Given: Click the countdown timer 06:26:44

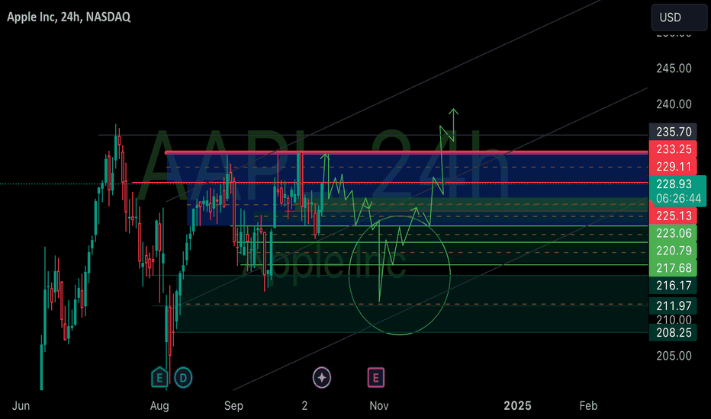Looking at the screenshot, I should click(678, 198).
